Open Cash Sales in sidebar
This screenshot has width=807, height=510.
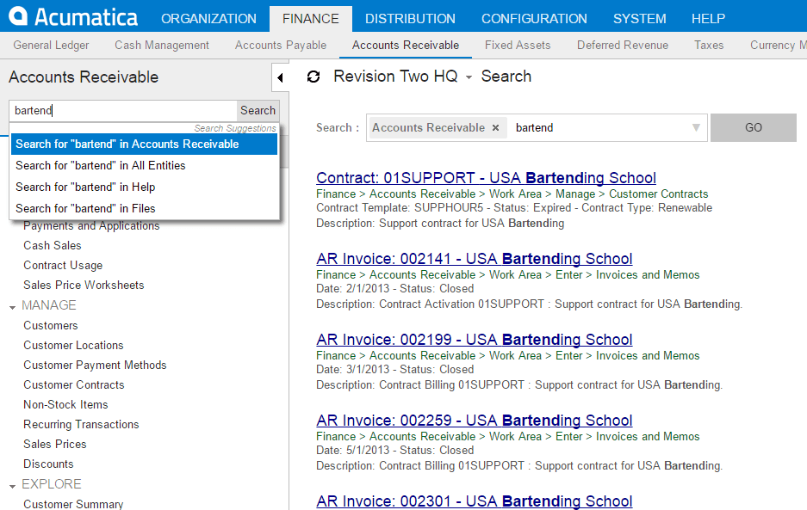(x=53, y=246)
